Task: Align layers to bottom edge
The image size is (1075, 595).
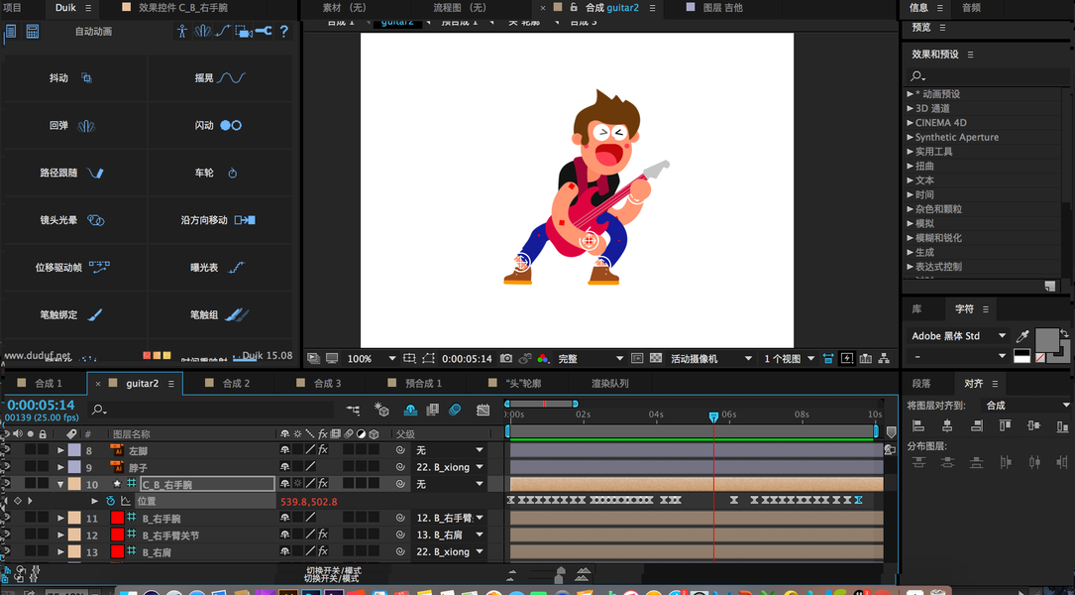Action: [x=1063, y=426]
